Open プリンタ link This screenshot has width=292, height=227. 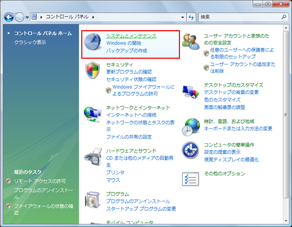point(115,172)
